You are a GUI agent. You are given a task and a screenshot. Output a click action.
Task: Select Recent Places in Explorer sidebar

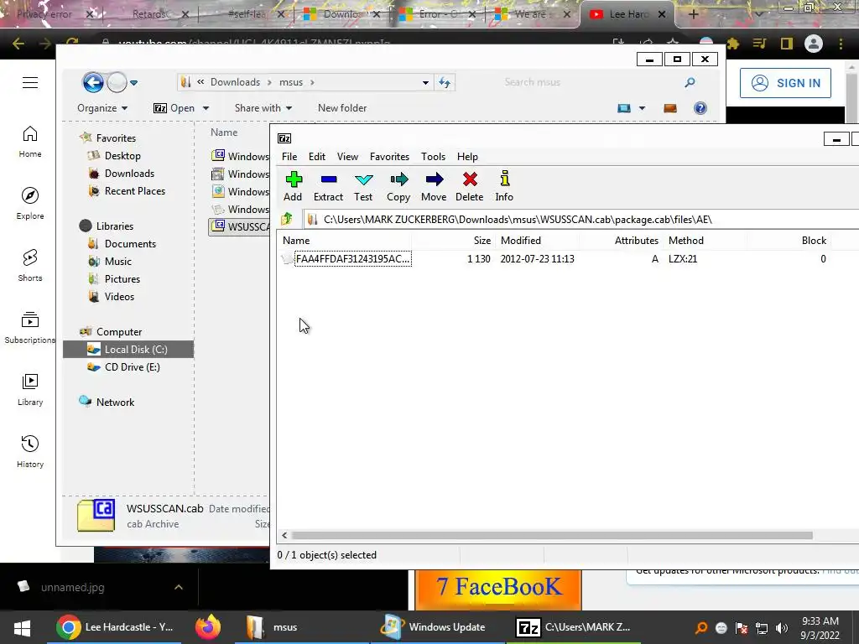(134, 191)
